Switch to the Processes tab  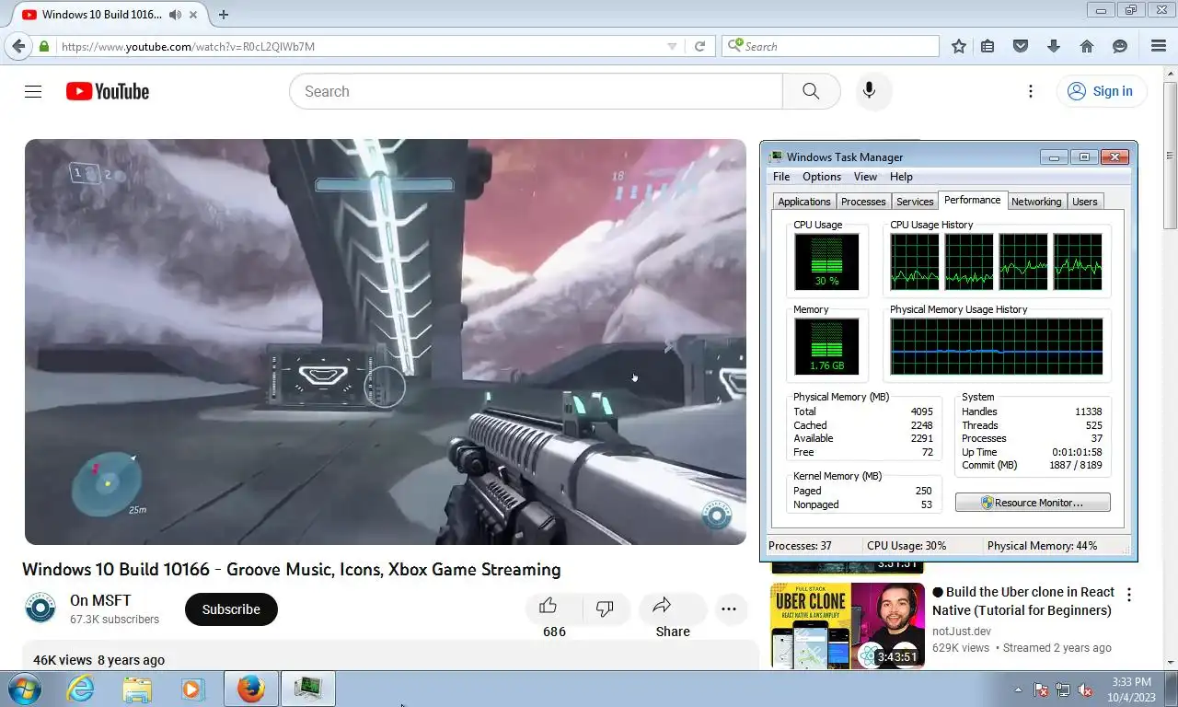pyautogui.click(x=863, y=202)
